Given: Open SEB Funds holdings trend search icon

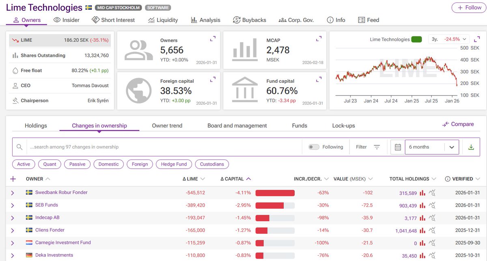Looking at the screenshot, I should click(433, 205).
